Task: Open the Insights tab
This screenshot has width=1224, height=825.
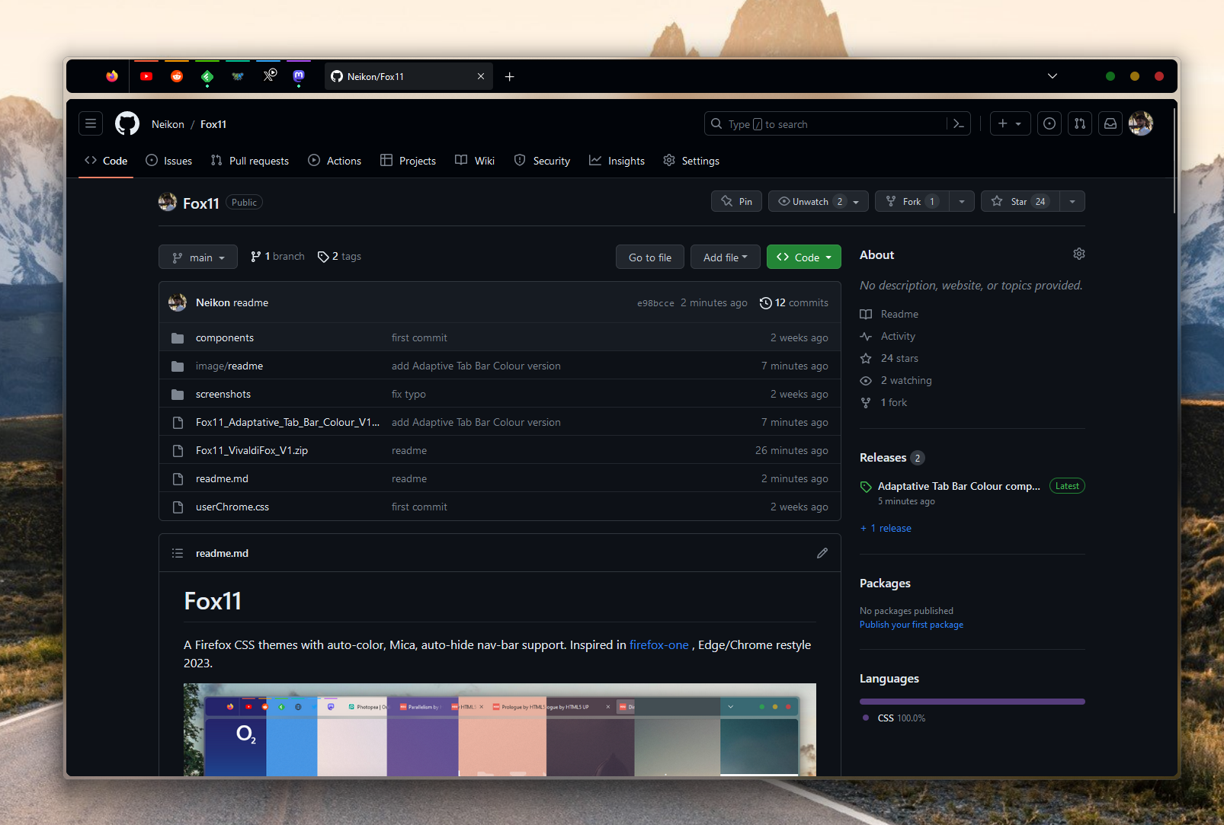Action: point(617,161)
